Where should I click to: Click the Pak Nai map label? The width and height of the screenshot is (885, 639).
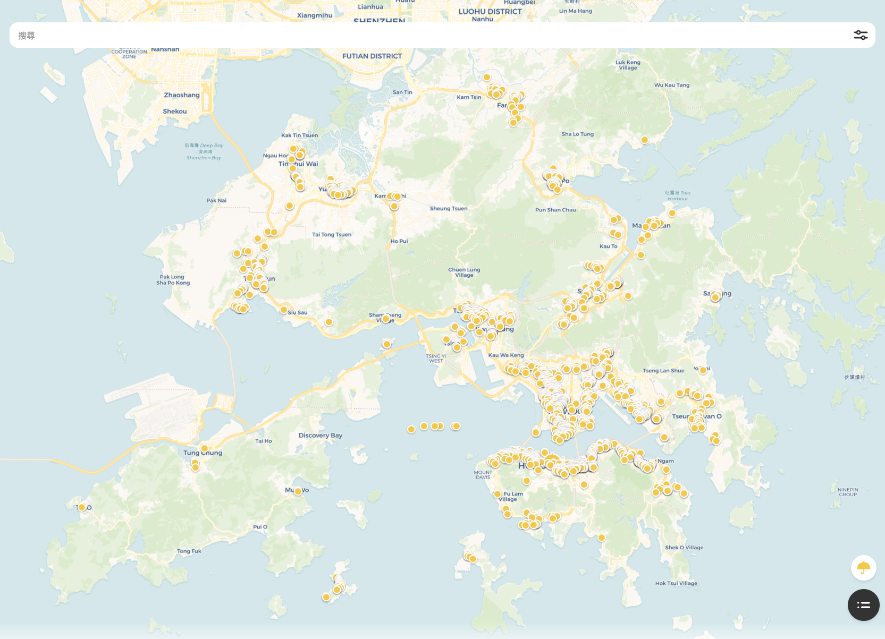216,201
